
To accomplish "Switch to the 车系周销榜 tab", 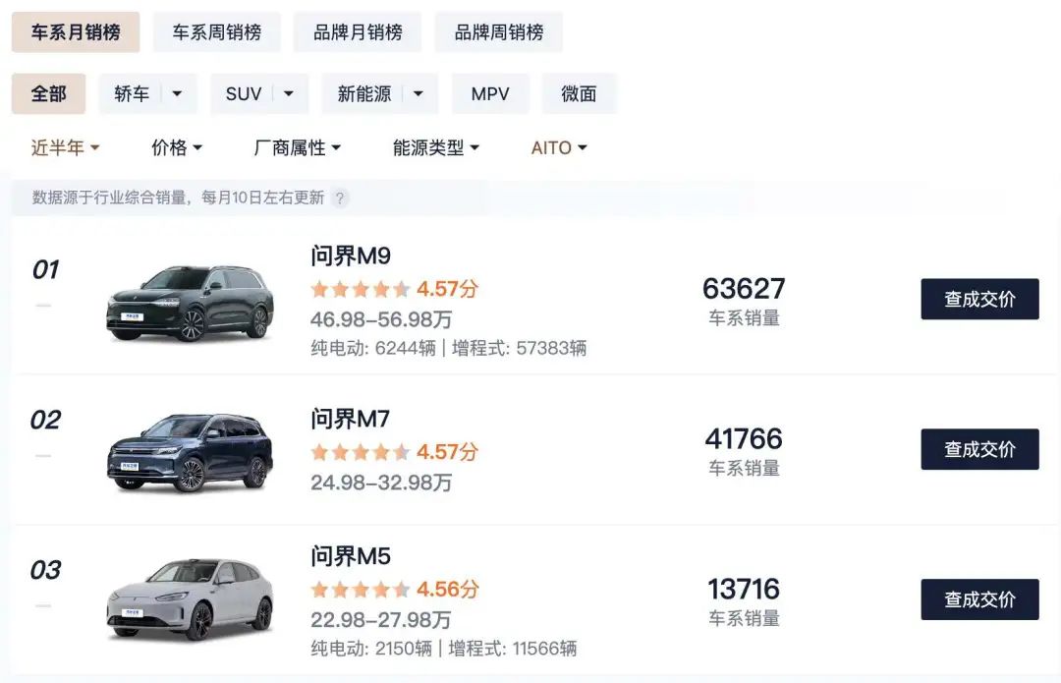I will click(x=217, y=32).
